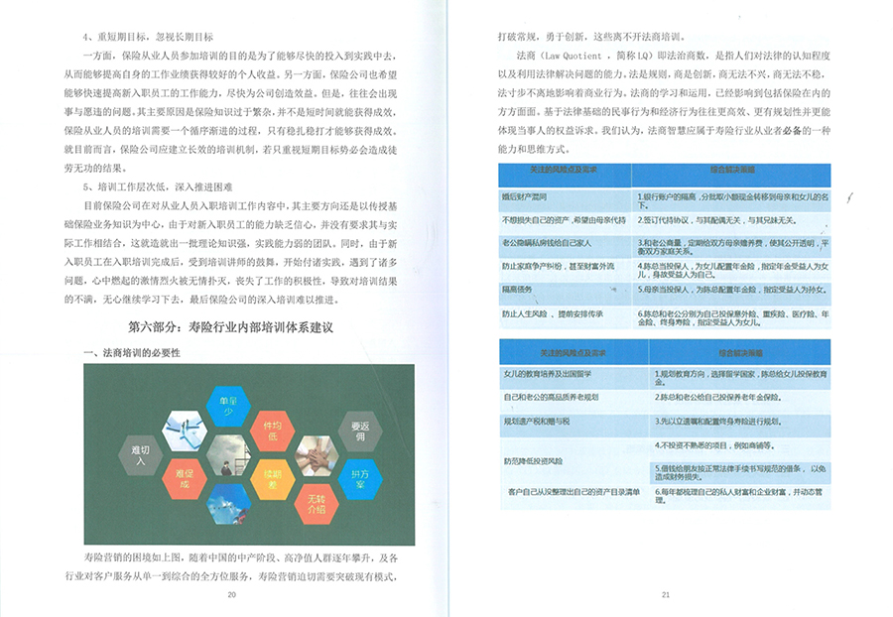Select strategy cell 6.陈总和老公分别为自己投保意外险
The height and width of the screenshot is (617, 893).
click(733, 317)
